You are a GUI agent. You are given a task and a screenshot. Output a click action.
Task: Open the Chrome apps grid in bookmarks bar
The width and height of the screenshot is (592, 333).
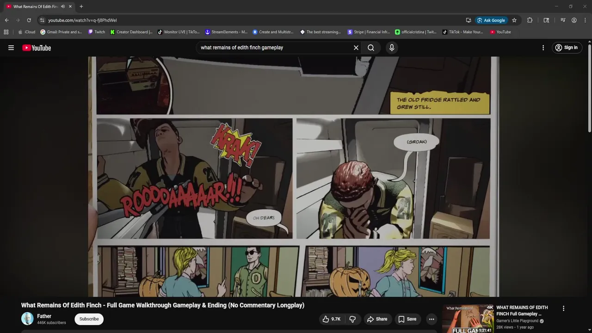pos(6,32)
